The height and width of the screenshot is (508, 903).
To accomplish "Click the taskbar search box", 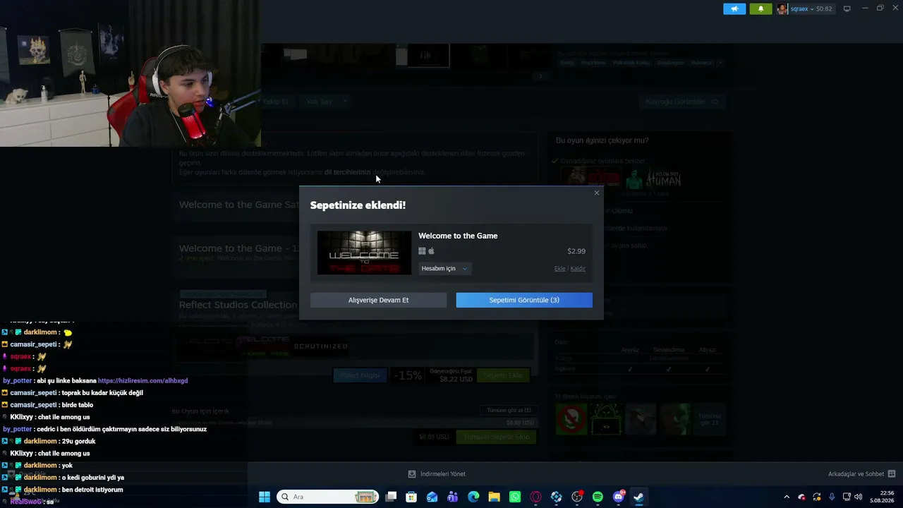I will point(327,497).
